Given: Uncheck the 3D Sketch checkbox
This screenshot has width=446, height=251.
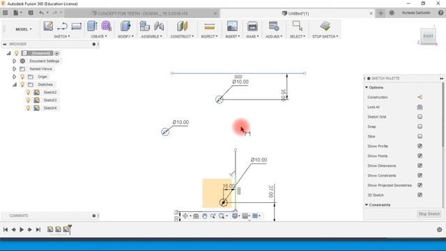Looking at the screenshot, I should tap(420, 195).
